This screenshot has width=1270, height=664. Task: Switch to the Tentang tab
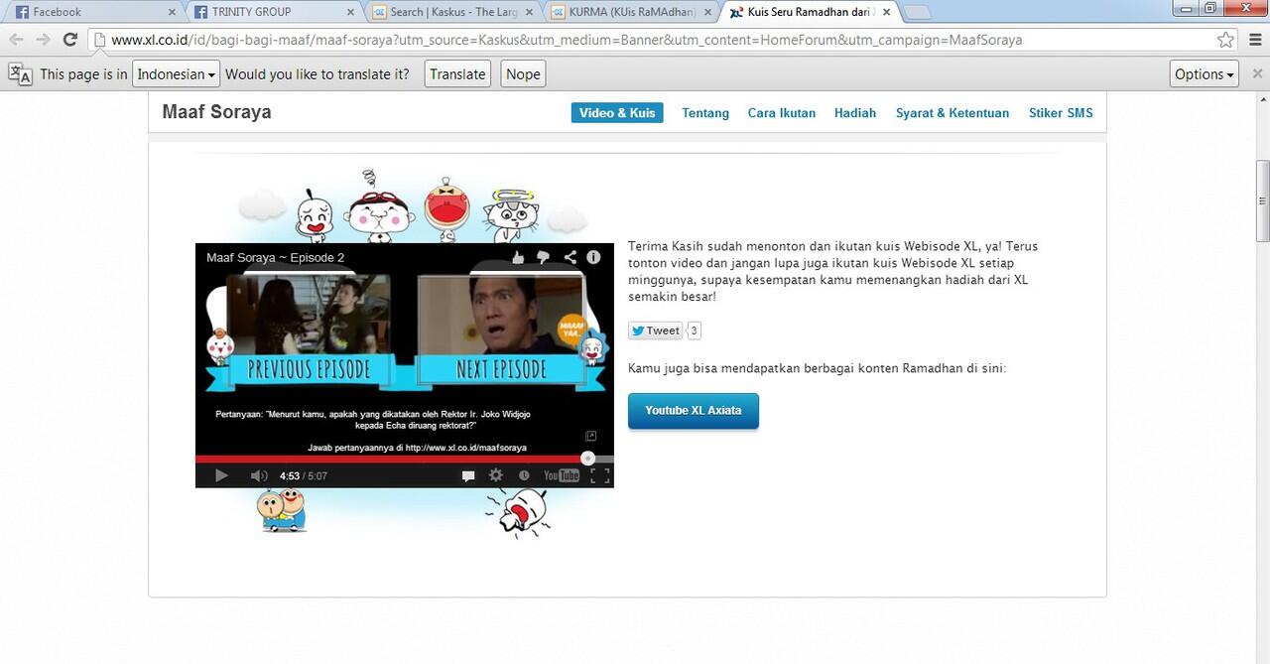tap(704, 112)
